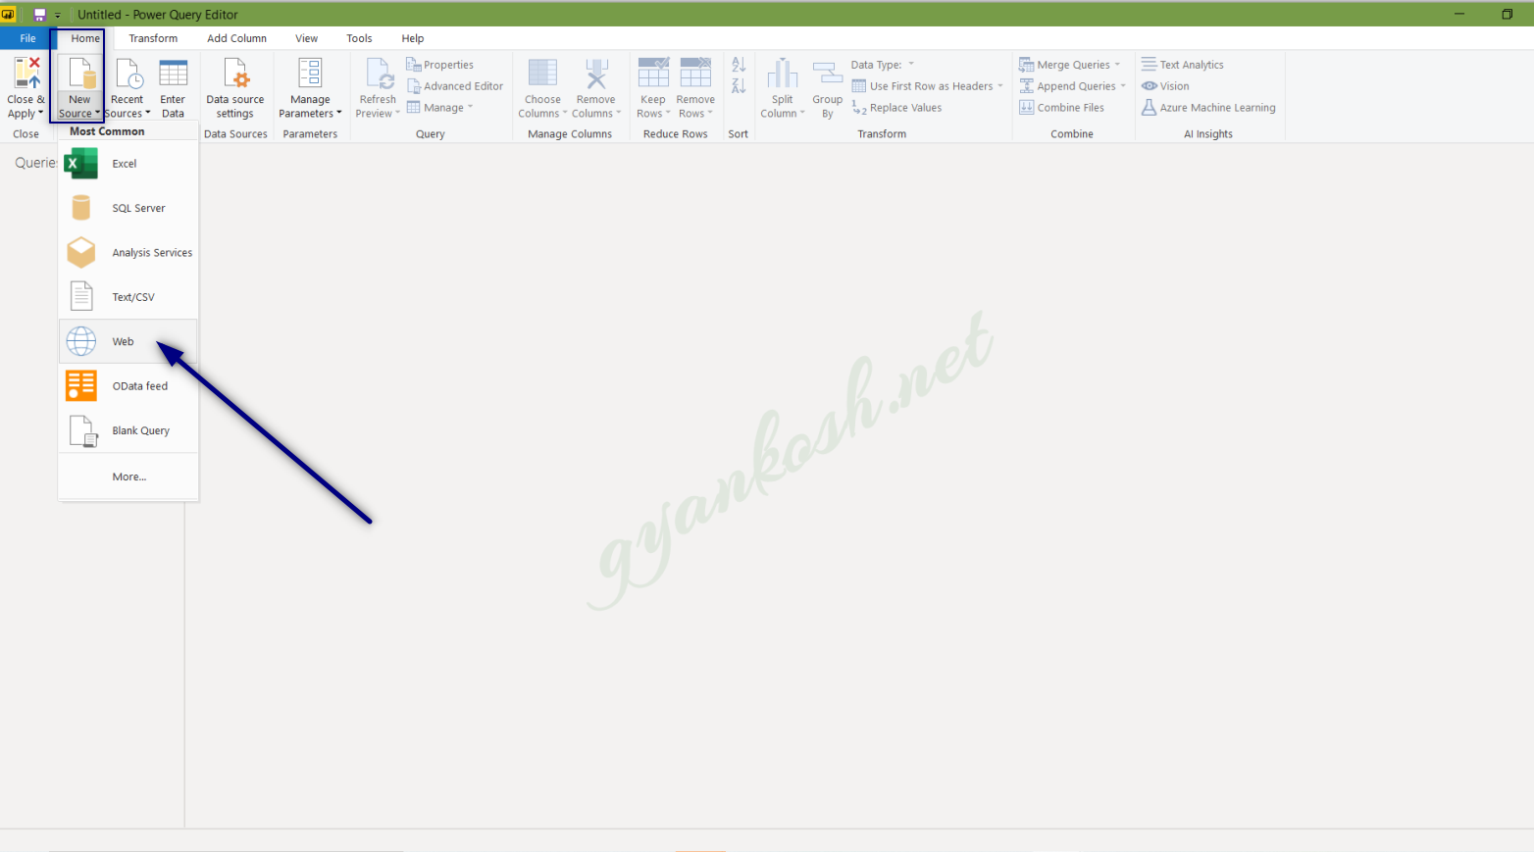Image resolution: width=1534 pixels, height=852 pixels.
Task: Click the Group By icon
Action: (828, 75)
